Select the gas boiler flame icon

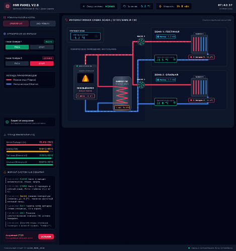click(x=86, y=78)
